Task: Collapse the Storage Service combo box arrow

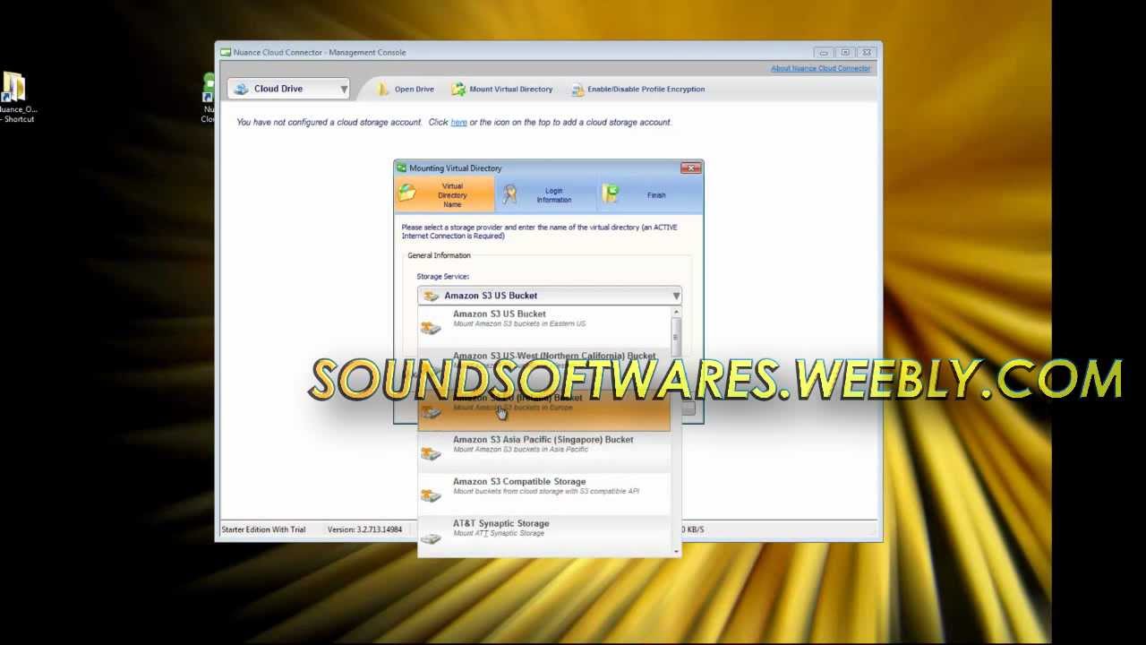Action: point(676,296)
